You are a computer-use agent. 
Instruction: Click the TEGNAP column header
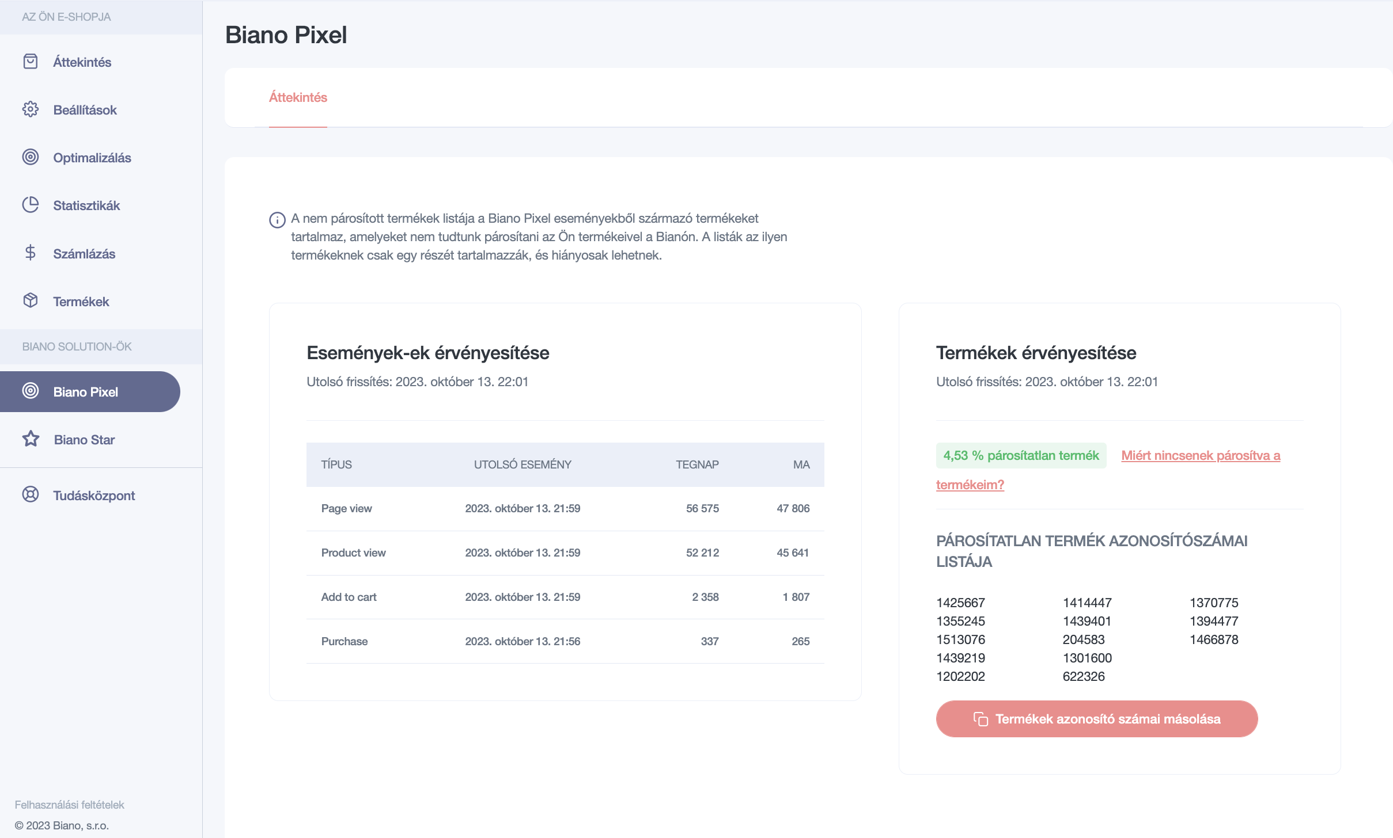pyautogui.click(x=697, y=464)
